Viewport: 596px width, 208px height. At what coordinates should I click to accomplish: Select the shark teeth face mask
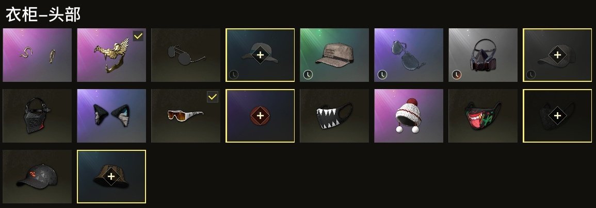[334, 116]
